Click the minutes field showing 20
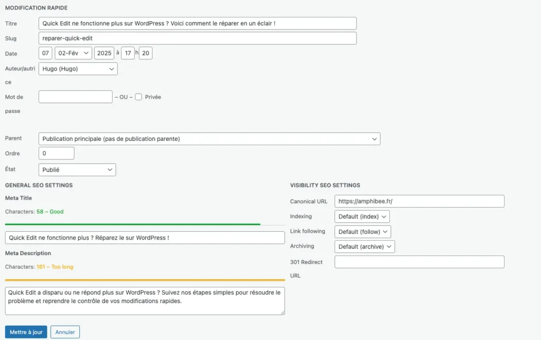The image size is (541, 340). tap(146, 53)
